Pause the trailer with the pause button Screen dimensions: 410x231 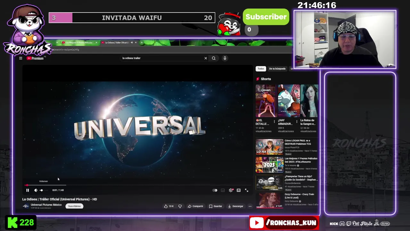pyautogui.click(x=28, y=190)
